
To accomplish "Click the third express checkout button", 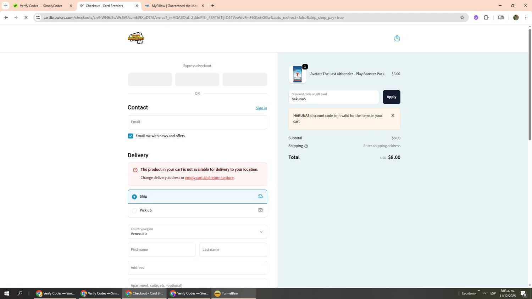I will (245, 79).
